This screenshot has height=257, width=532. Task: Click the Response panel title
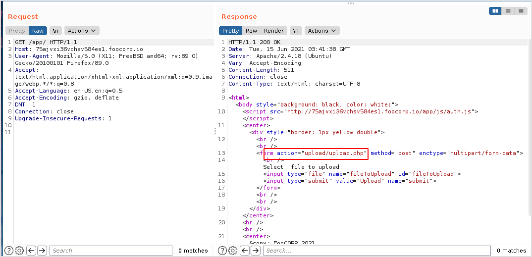click(x=239, y=17)
